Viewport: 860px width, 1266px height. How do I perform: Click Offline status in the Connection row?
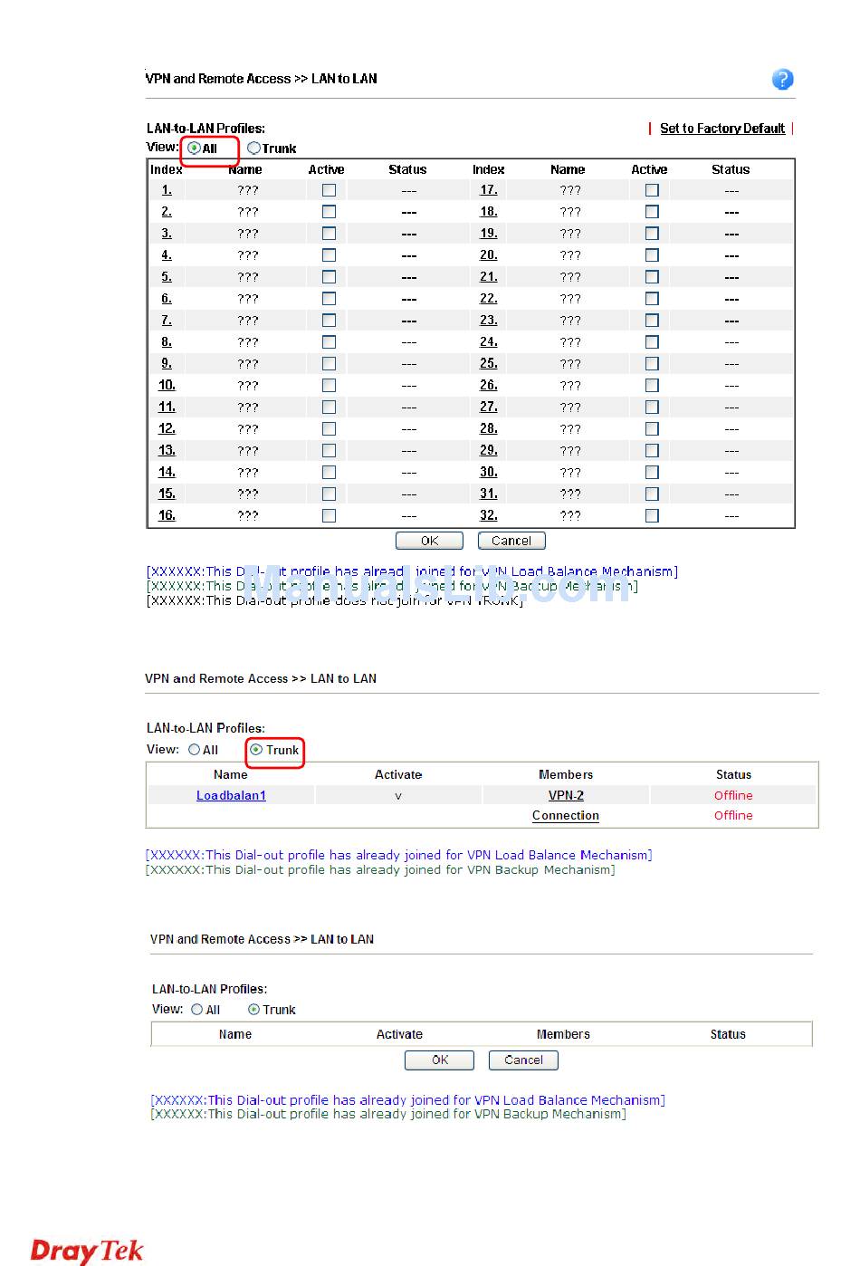pos(733,816)
